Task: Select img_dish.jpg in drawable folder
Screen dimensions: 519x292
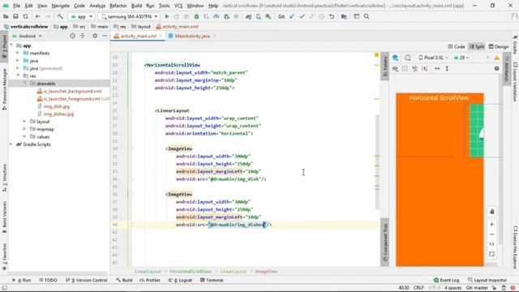Action: [x=54, y=106]
